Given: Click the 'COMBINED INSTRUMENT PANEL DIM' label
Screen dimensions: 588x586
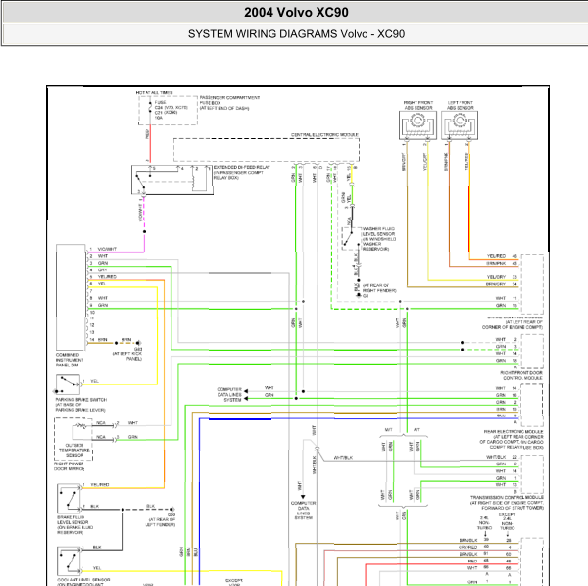Looking at the screenshot, I should pos(70,360).
